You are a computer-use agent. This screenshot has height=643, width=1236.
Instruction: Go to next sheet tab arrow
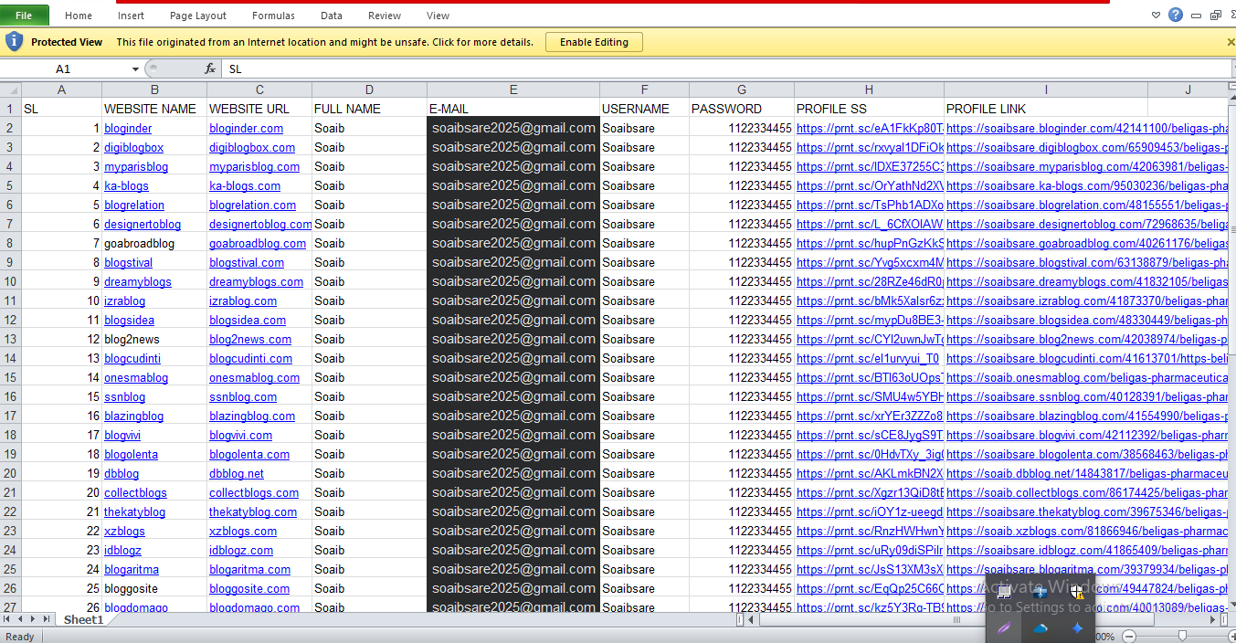pyautogui.click(x=33, y=619)
